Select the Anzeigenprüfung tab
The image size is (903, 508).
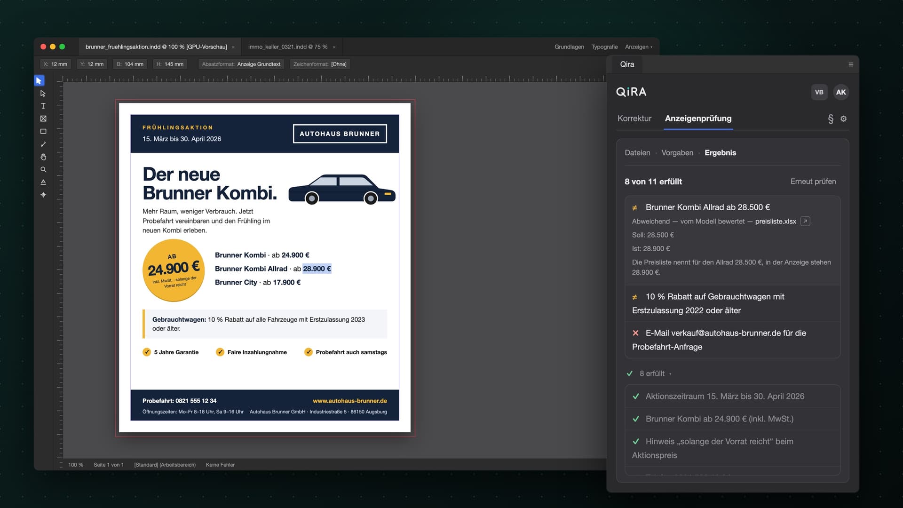(698, 119)
